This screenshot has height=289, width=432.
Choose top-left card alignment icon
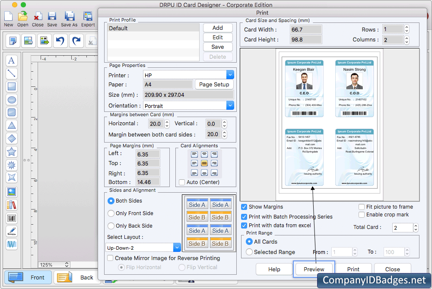[194, 154]
